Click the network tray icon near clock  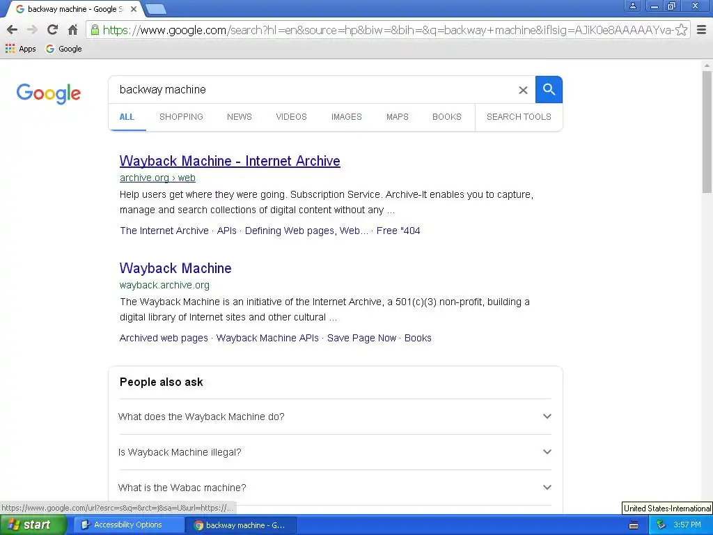[x=661, y=525]
